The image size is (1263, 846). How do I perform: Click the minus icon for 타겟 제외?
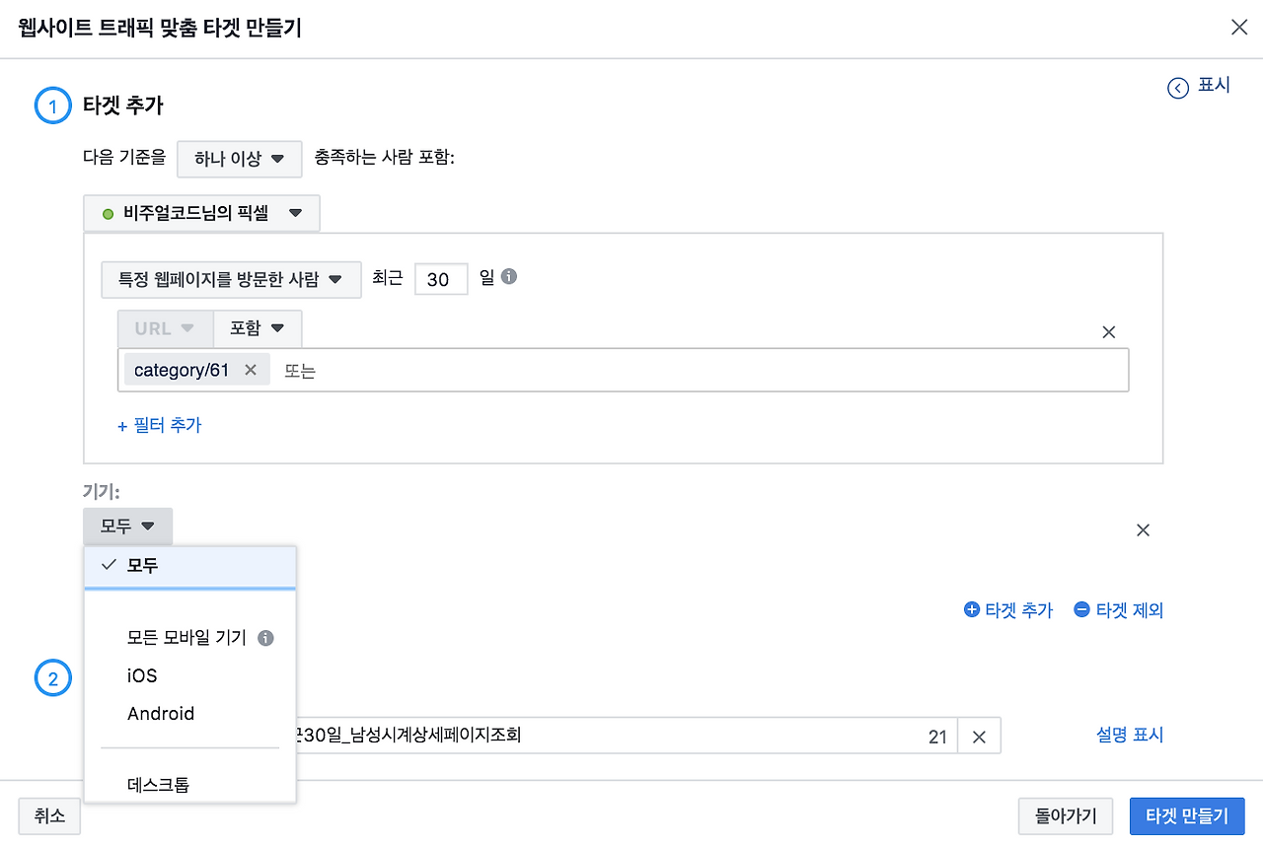tap(1083, 609)
